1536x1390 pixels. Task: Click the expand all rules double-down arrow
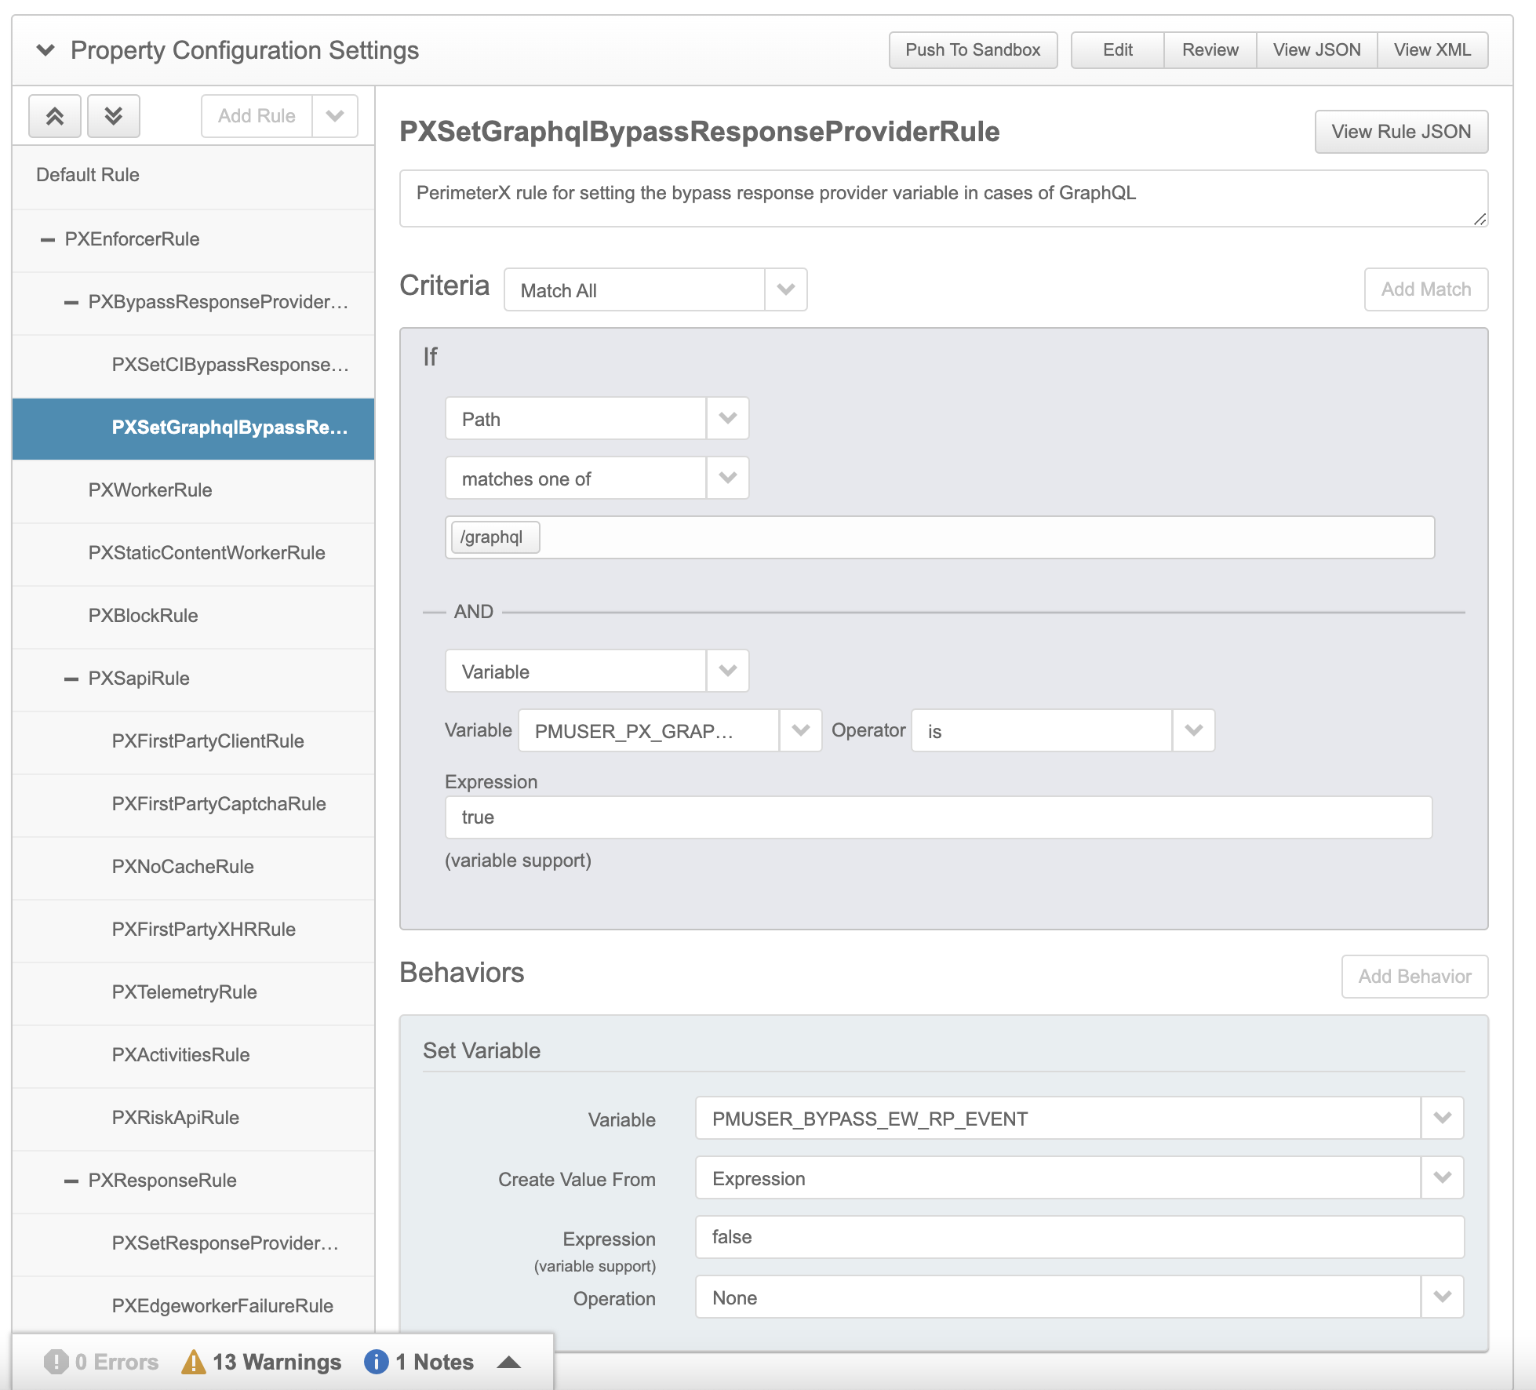pyautogui.click(x=114, y=116)
